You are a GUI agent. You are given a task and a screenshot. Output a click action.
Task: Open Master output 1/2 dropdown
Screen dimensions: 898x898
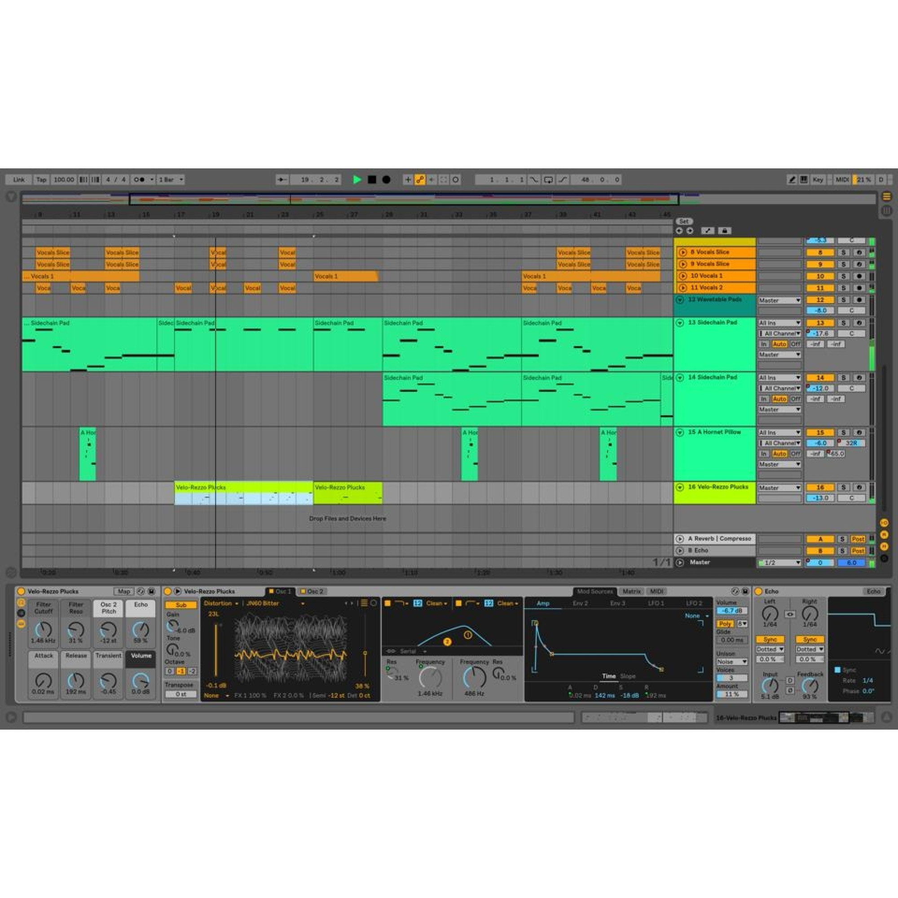tap(779, 563)
